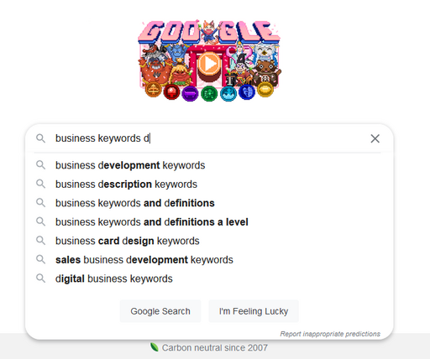
Task: Click the light blue badge in the Doodle
Action: tap(228, 93)
